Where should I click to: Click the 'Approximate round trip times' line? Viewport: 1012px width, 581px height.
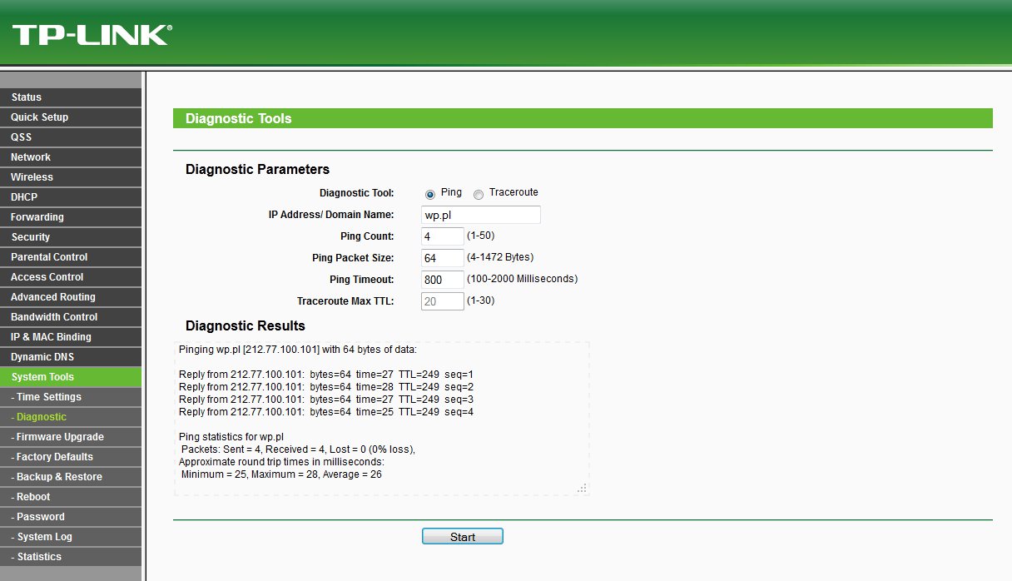click(281, 462)
